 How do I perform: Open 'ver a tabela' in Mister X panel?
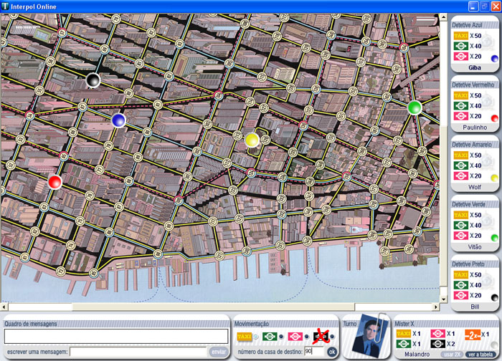click(x=480, y=355)
